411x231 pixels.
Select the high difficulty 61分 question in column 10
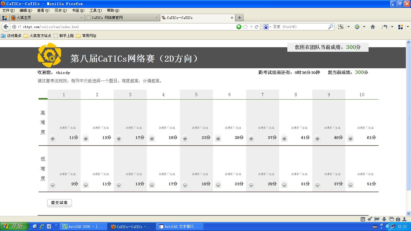[351, 138]
